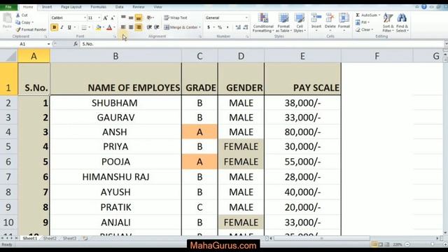Expand the AutoSum dropdown arrow
Viewport: 448px width, 252px height.
coord(379,15)
